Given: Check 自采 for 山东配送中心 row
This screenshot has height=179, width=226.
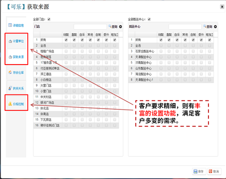Looking at the screenshot, I should coord(177,68).
